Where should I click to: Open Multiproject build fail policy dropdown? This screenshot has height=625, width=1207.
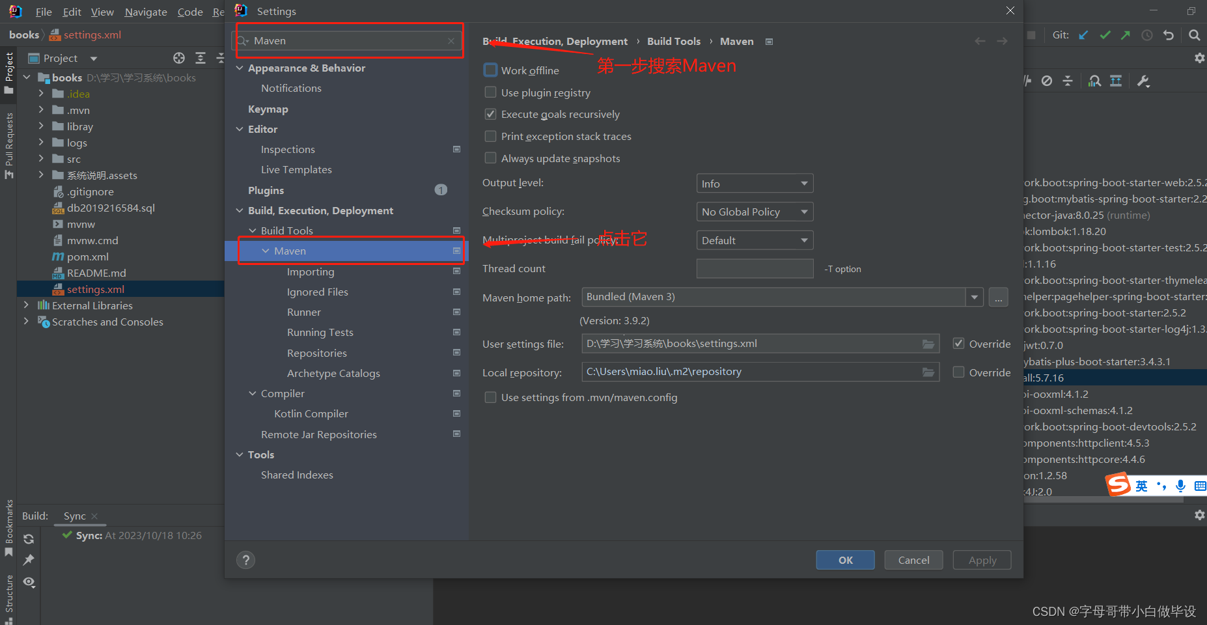[755, 240]
